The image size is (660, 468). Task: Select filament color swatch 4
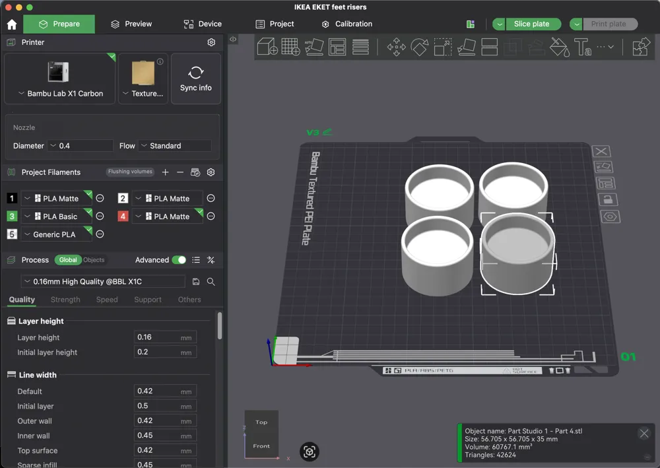pyautogui.click(x=123, y=217)
